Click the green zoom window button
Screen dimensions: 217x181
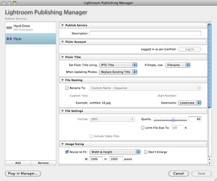[14, 3]
